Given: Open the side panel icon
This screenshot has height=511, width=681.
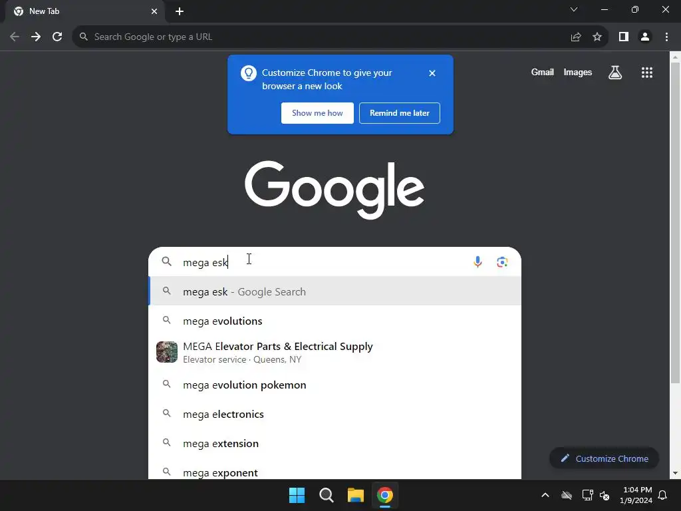Looking at the screenshot, I should pyautogui.click(x=624, y=37).
